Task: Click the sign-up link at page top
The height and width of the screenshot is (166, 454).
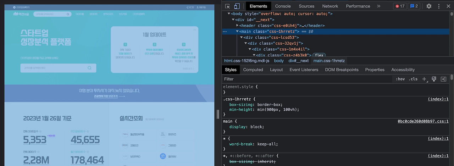Action: click(x=201, y=7)
